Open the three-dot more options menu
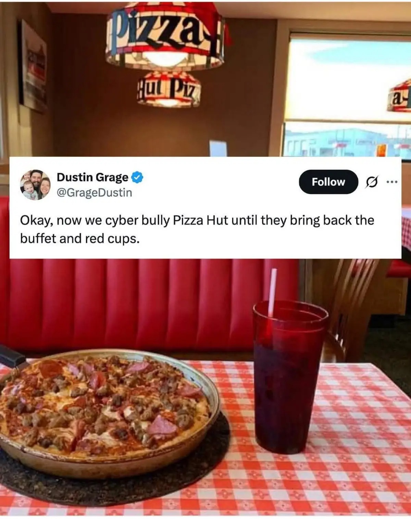 pyautogui.click(x=391, y=182)
